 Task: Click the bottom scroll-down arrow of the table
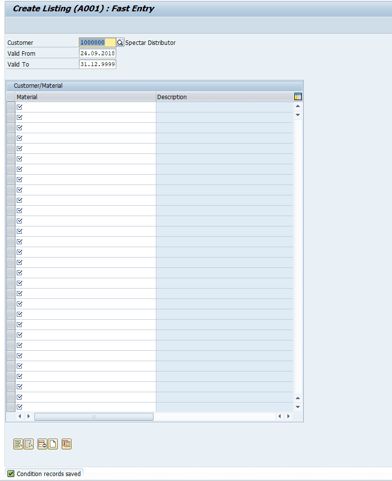coord(298,407)
